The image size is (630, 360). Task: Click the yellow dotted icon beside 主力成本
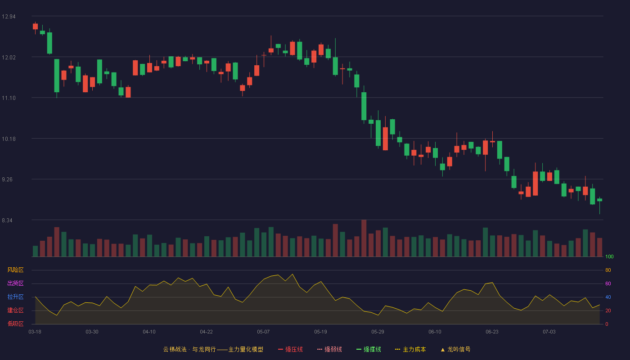398,350
